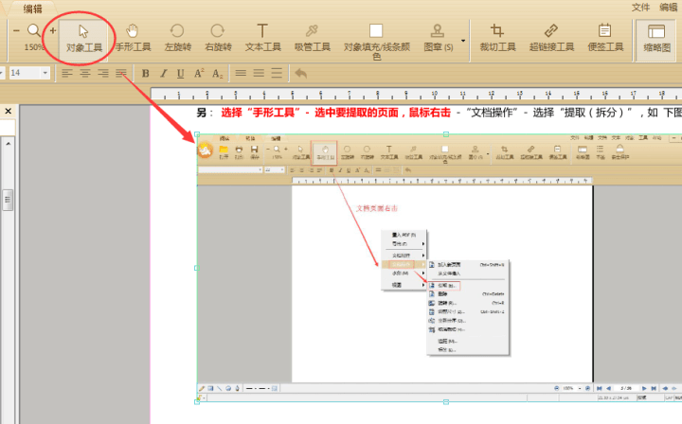Screen dimensions: 682x424
Task: Open the 文件 menu at top right
Action: pos(641,7)
